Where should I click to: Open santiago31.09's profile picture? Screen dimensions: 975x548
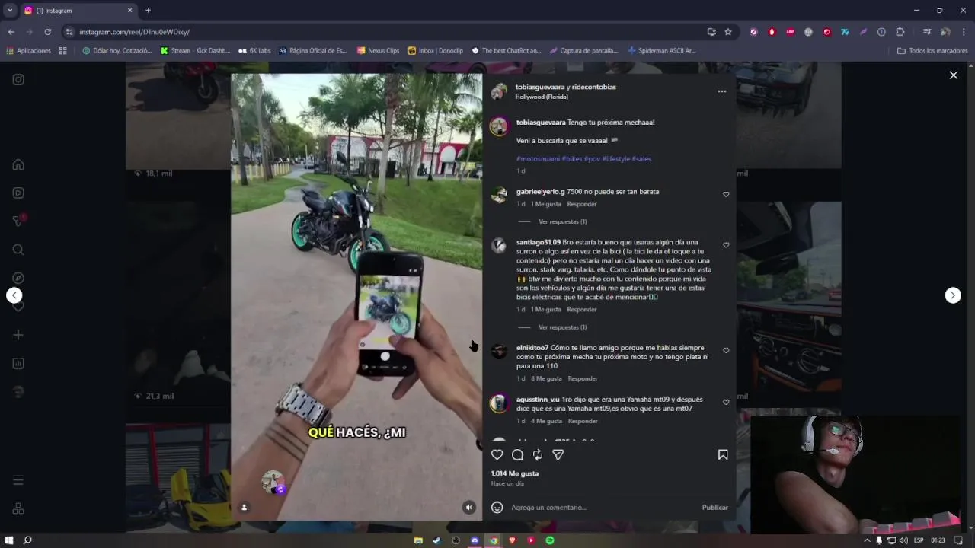(499, 246)
